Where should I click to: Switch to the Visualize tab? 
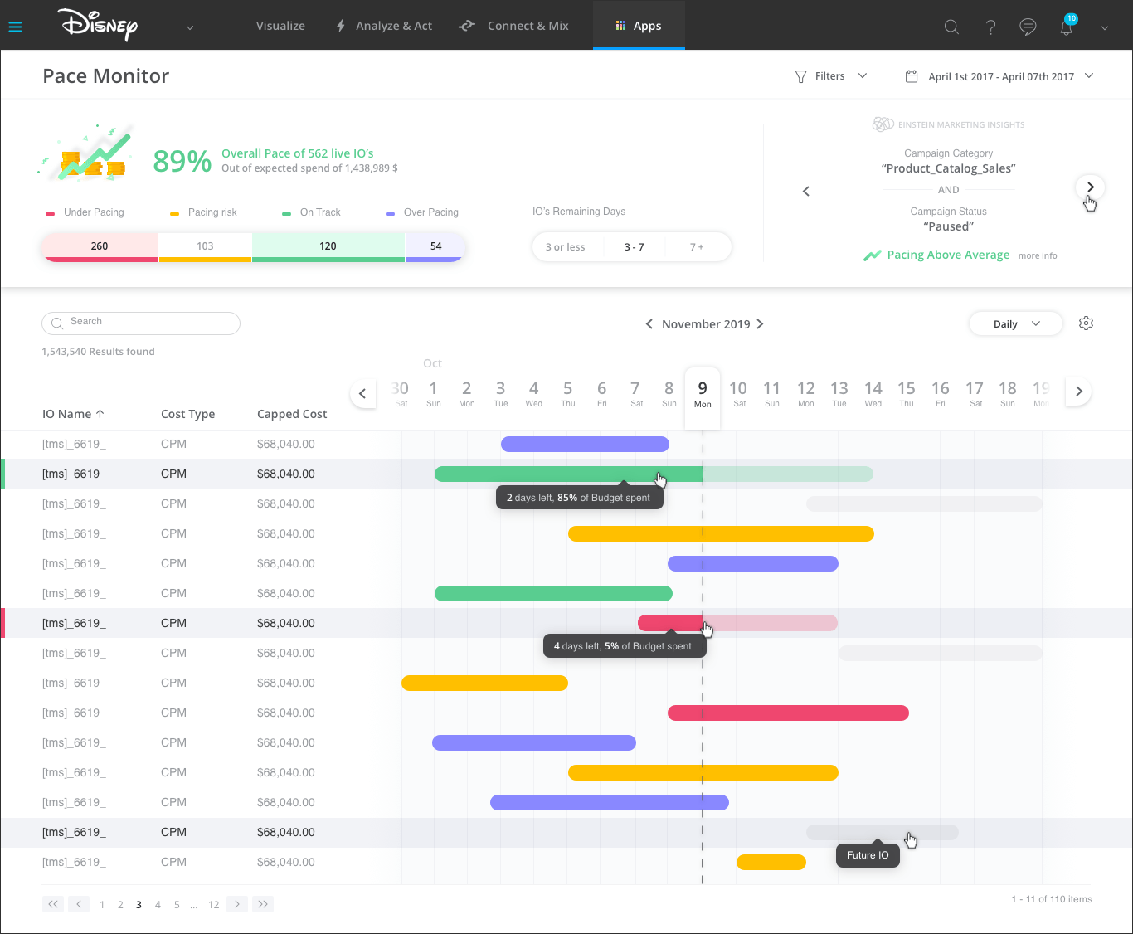tap(280, 26)
